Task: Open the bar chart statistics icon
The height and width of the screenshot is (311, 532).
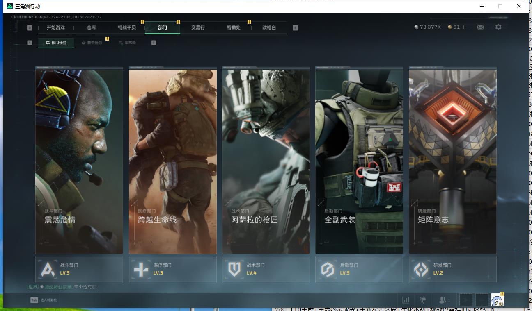Action: 406,300
